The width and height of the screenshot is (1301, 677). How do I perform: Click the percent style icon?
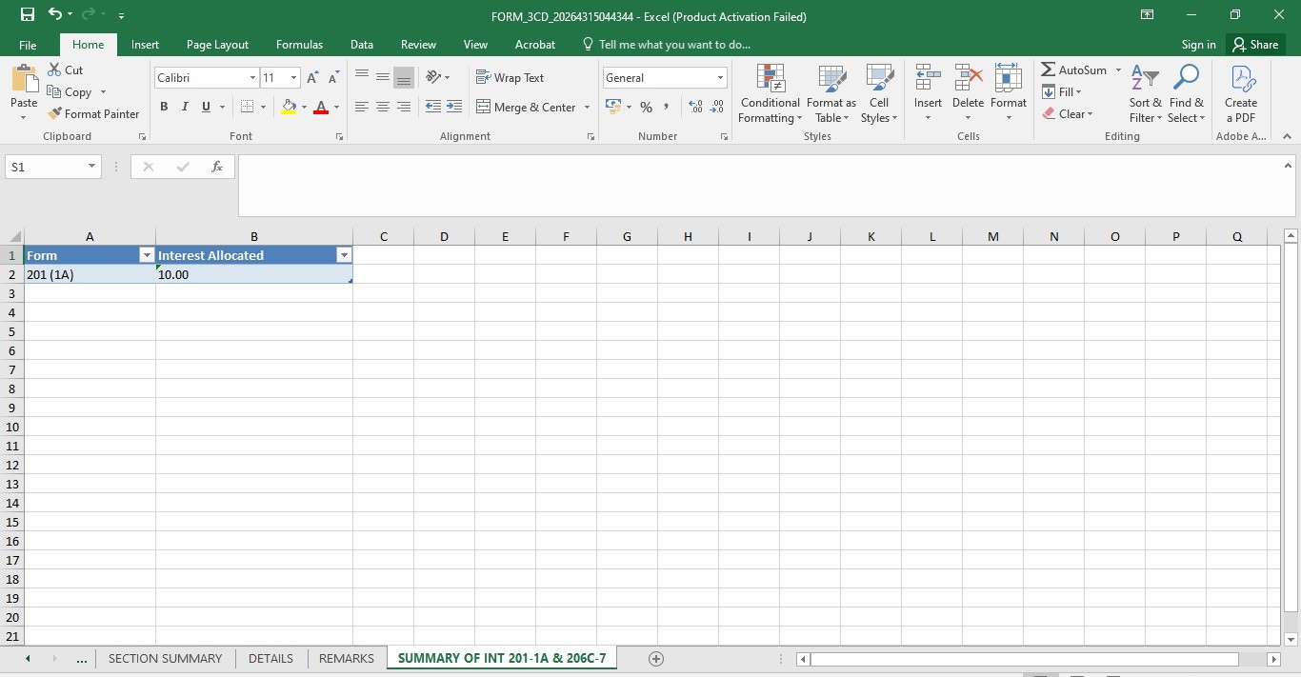tap(646, 107)
